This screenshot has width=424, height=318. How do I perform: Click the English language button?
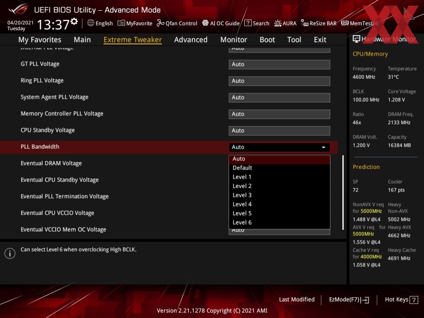[x=100, y=23]
